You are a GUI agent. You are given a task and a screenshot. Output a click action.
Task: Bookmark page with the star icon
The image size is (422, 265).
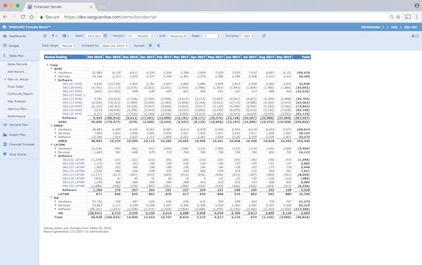pos(398,17)
